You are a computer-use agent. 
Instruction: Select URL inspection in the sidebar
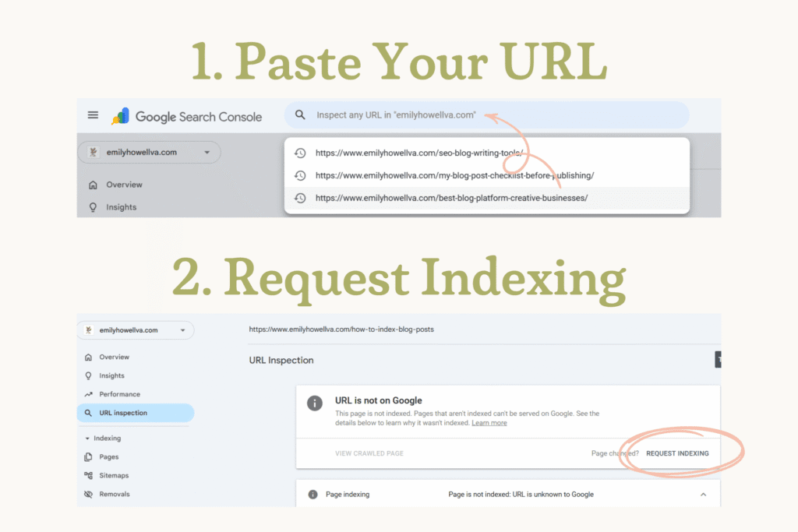tap(136, 413)
